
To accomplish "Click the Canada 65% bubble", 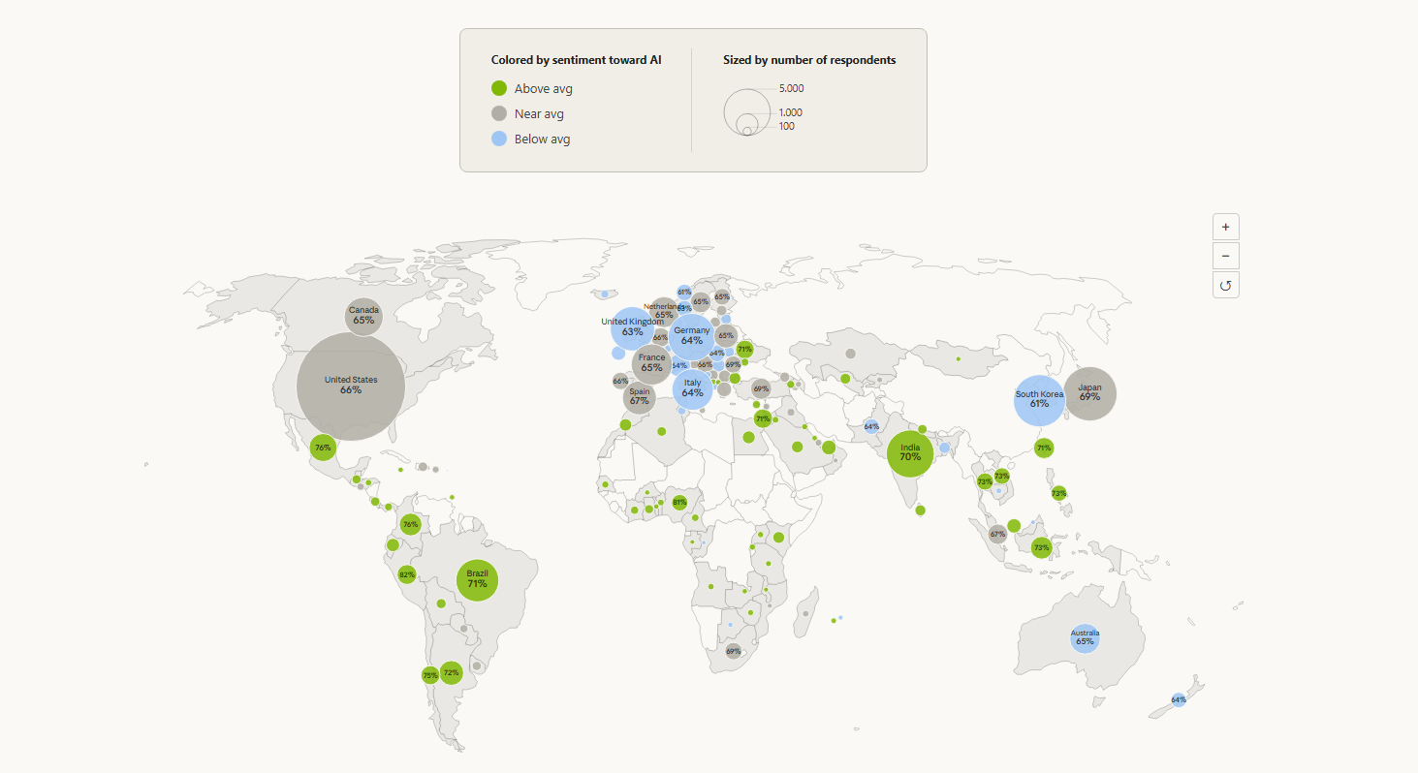I will (363, 316).
